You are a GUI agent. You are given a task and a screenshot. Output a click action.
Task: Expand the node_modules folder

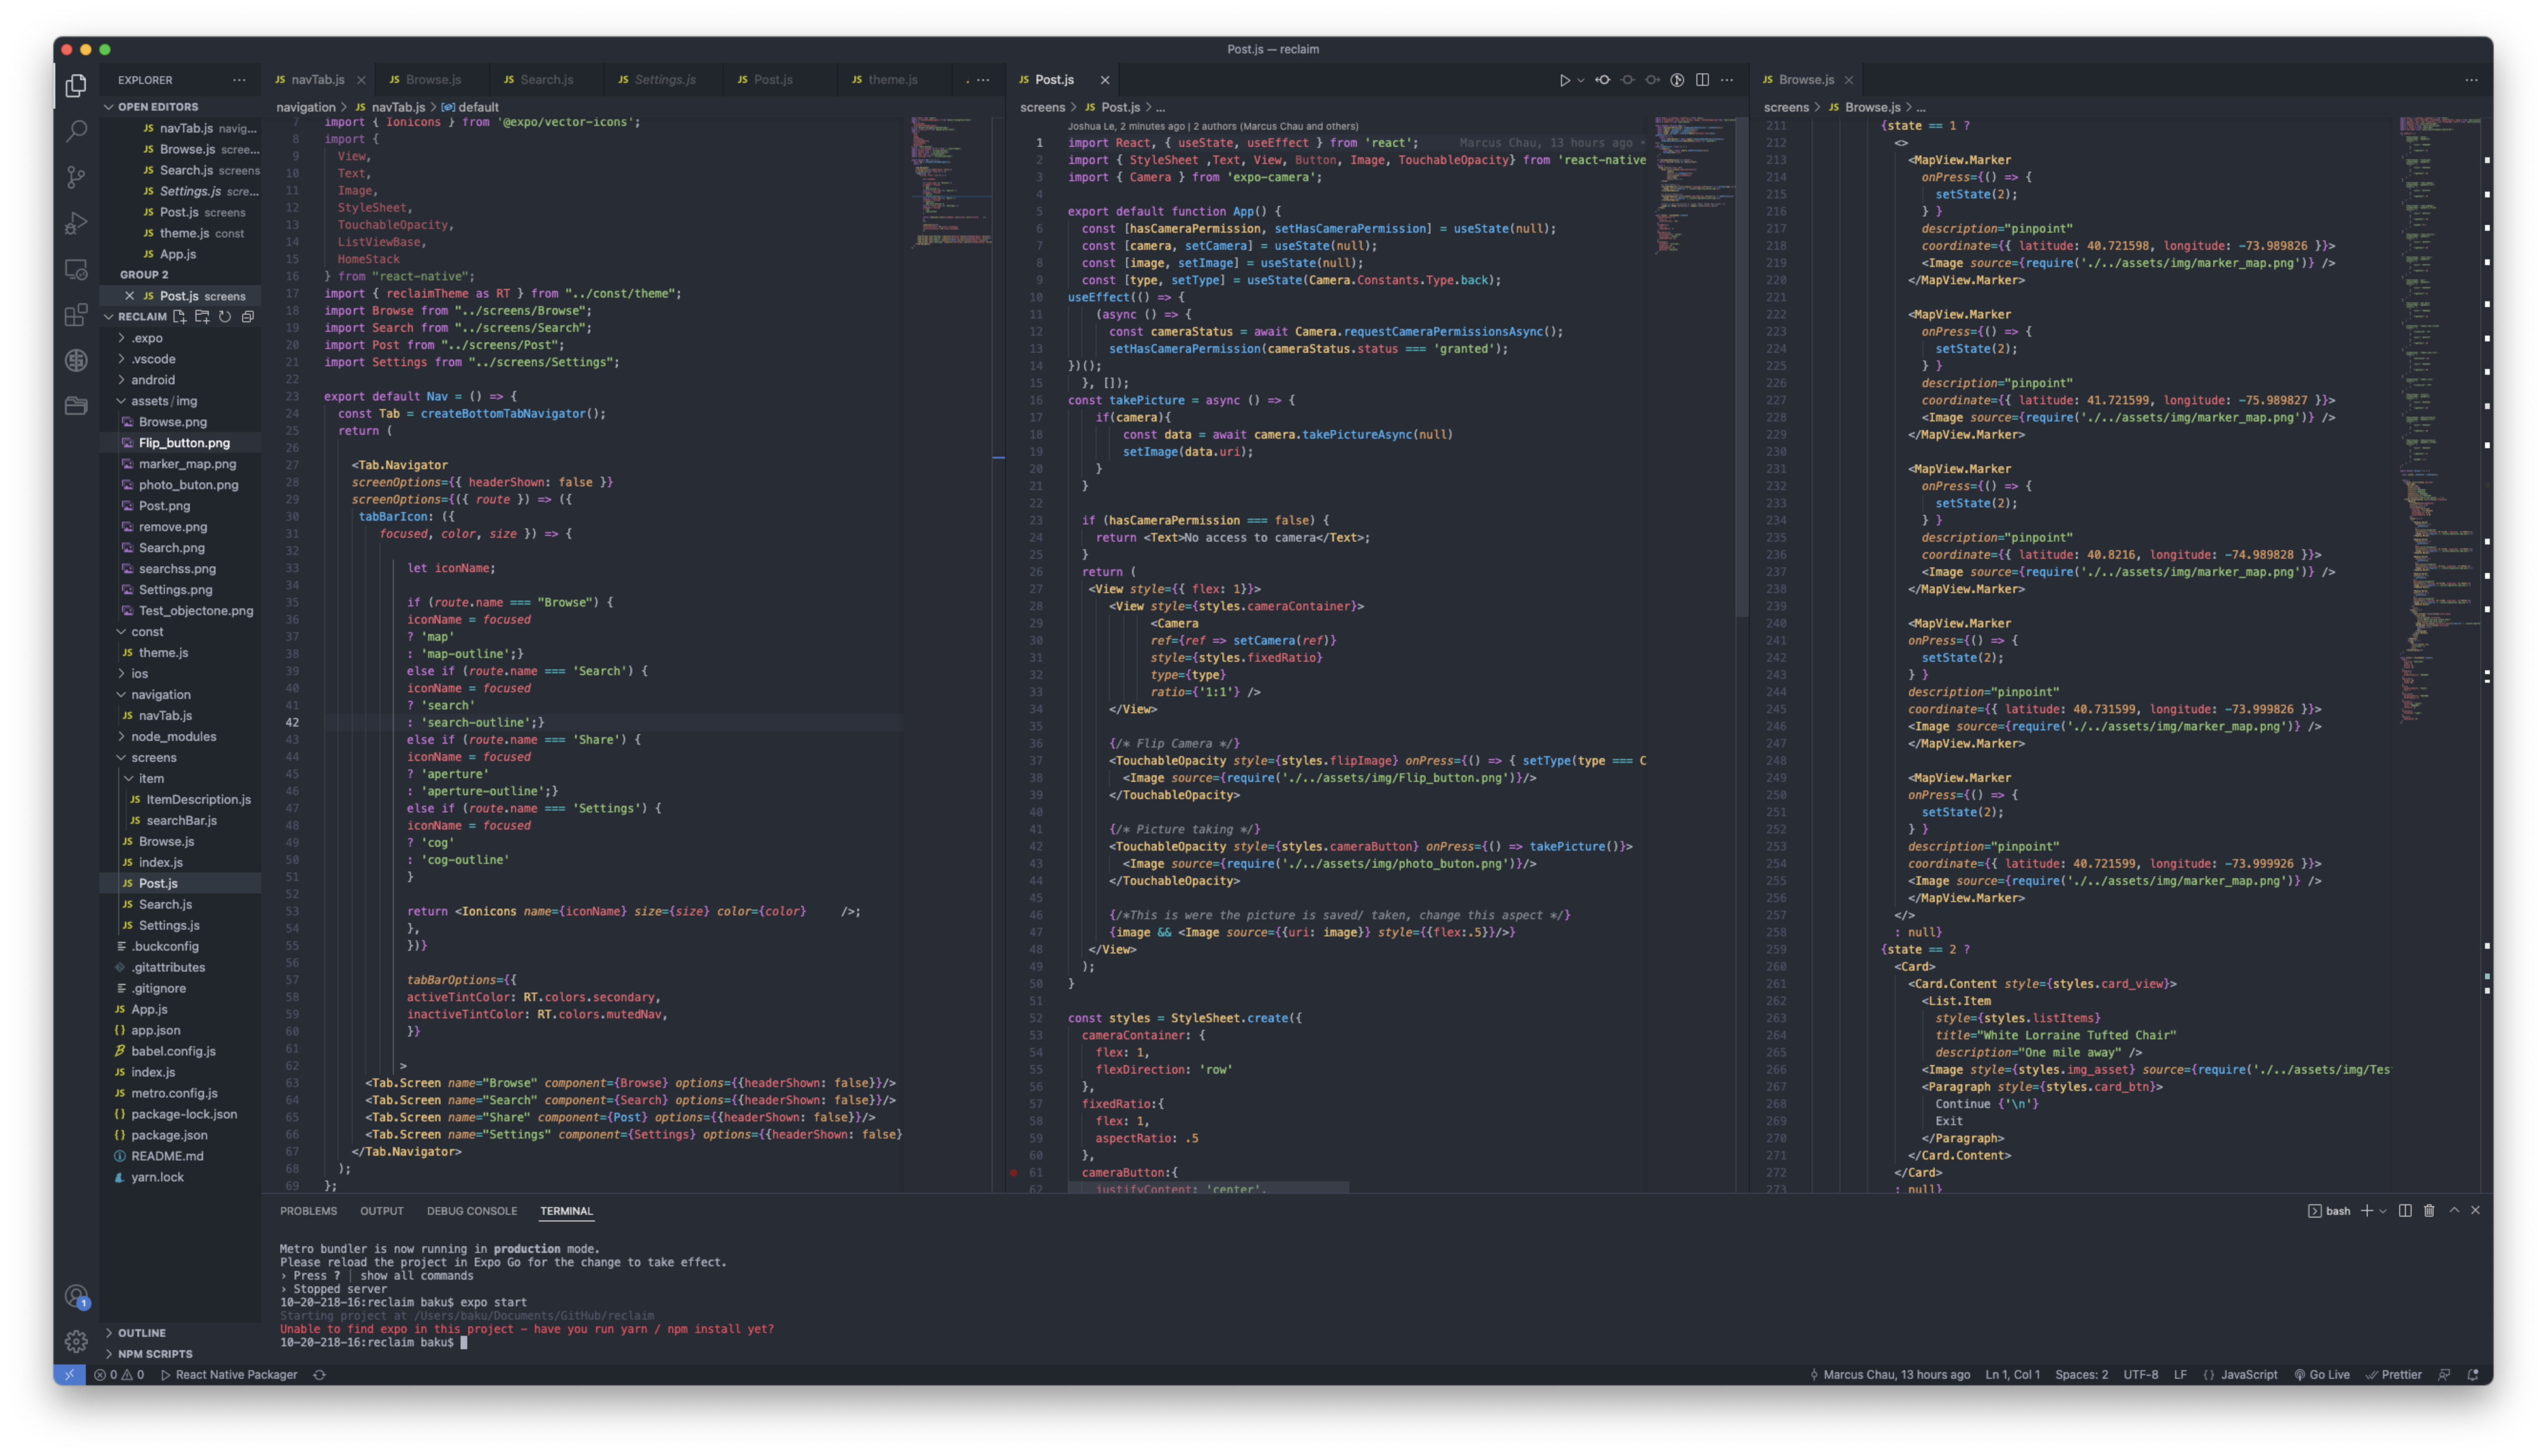pyautogui.click(x=173, y=736)
